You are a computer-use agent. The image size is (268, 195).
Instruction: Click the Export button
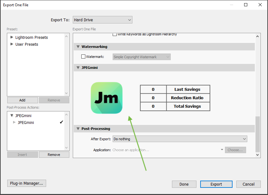pyautogui.click(x=216, y=184)
